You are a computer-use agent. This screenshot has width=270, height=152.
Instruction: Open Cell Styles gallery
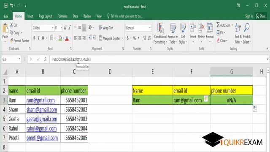click(183, 33)
